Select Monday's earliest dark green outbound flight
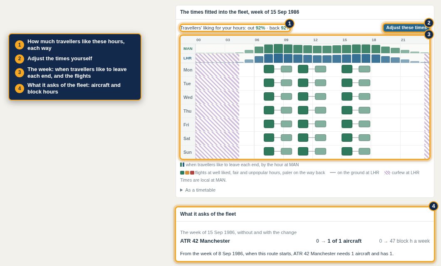Screen dimensions: 441x266 click(269, 69)
